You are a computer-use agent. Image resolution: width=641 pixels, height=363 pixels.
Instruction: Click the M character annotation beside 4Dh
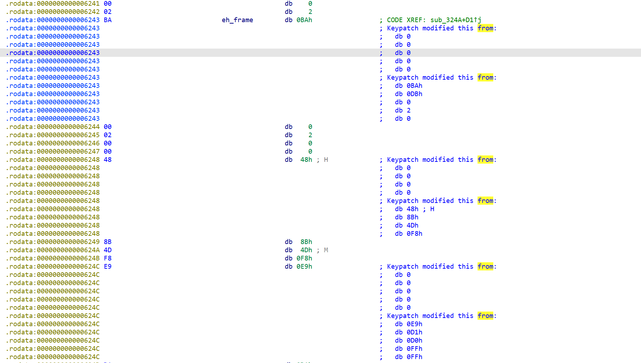click(326, 250)
